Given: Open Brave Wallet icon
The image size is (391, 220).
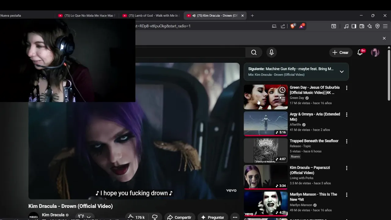Looking at the screenshot, I should [362, 26].
